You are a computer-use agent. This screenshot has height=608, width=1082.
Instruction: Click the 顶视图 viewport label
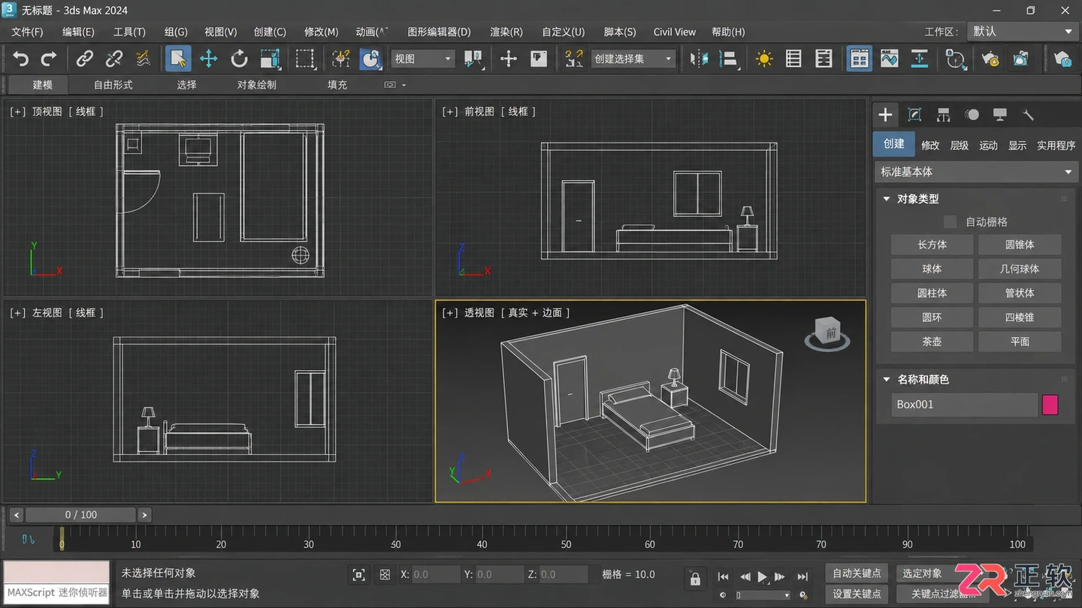[47, 111]
